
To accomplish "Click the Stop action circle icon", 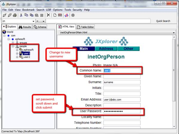I will click(x=73, y=15).
